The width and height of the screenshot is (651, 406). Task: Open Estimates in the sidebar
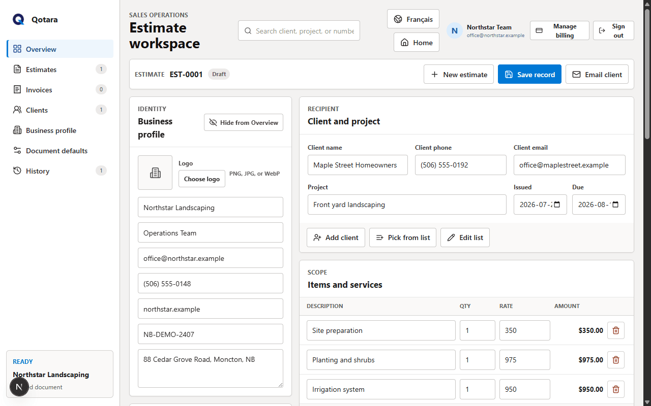pyautogui.click(x=60, y=69)
